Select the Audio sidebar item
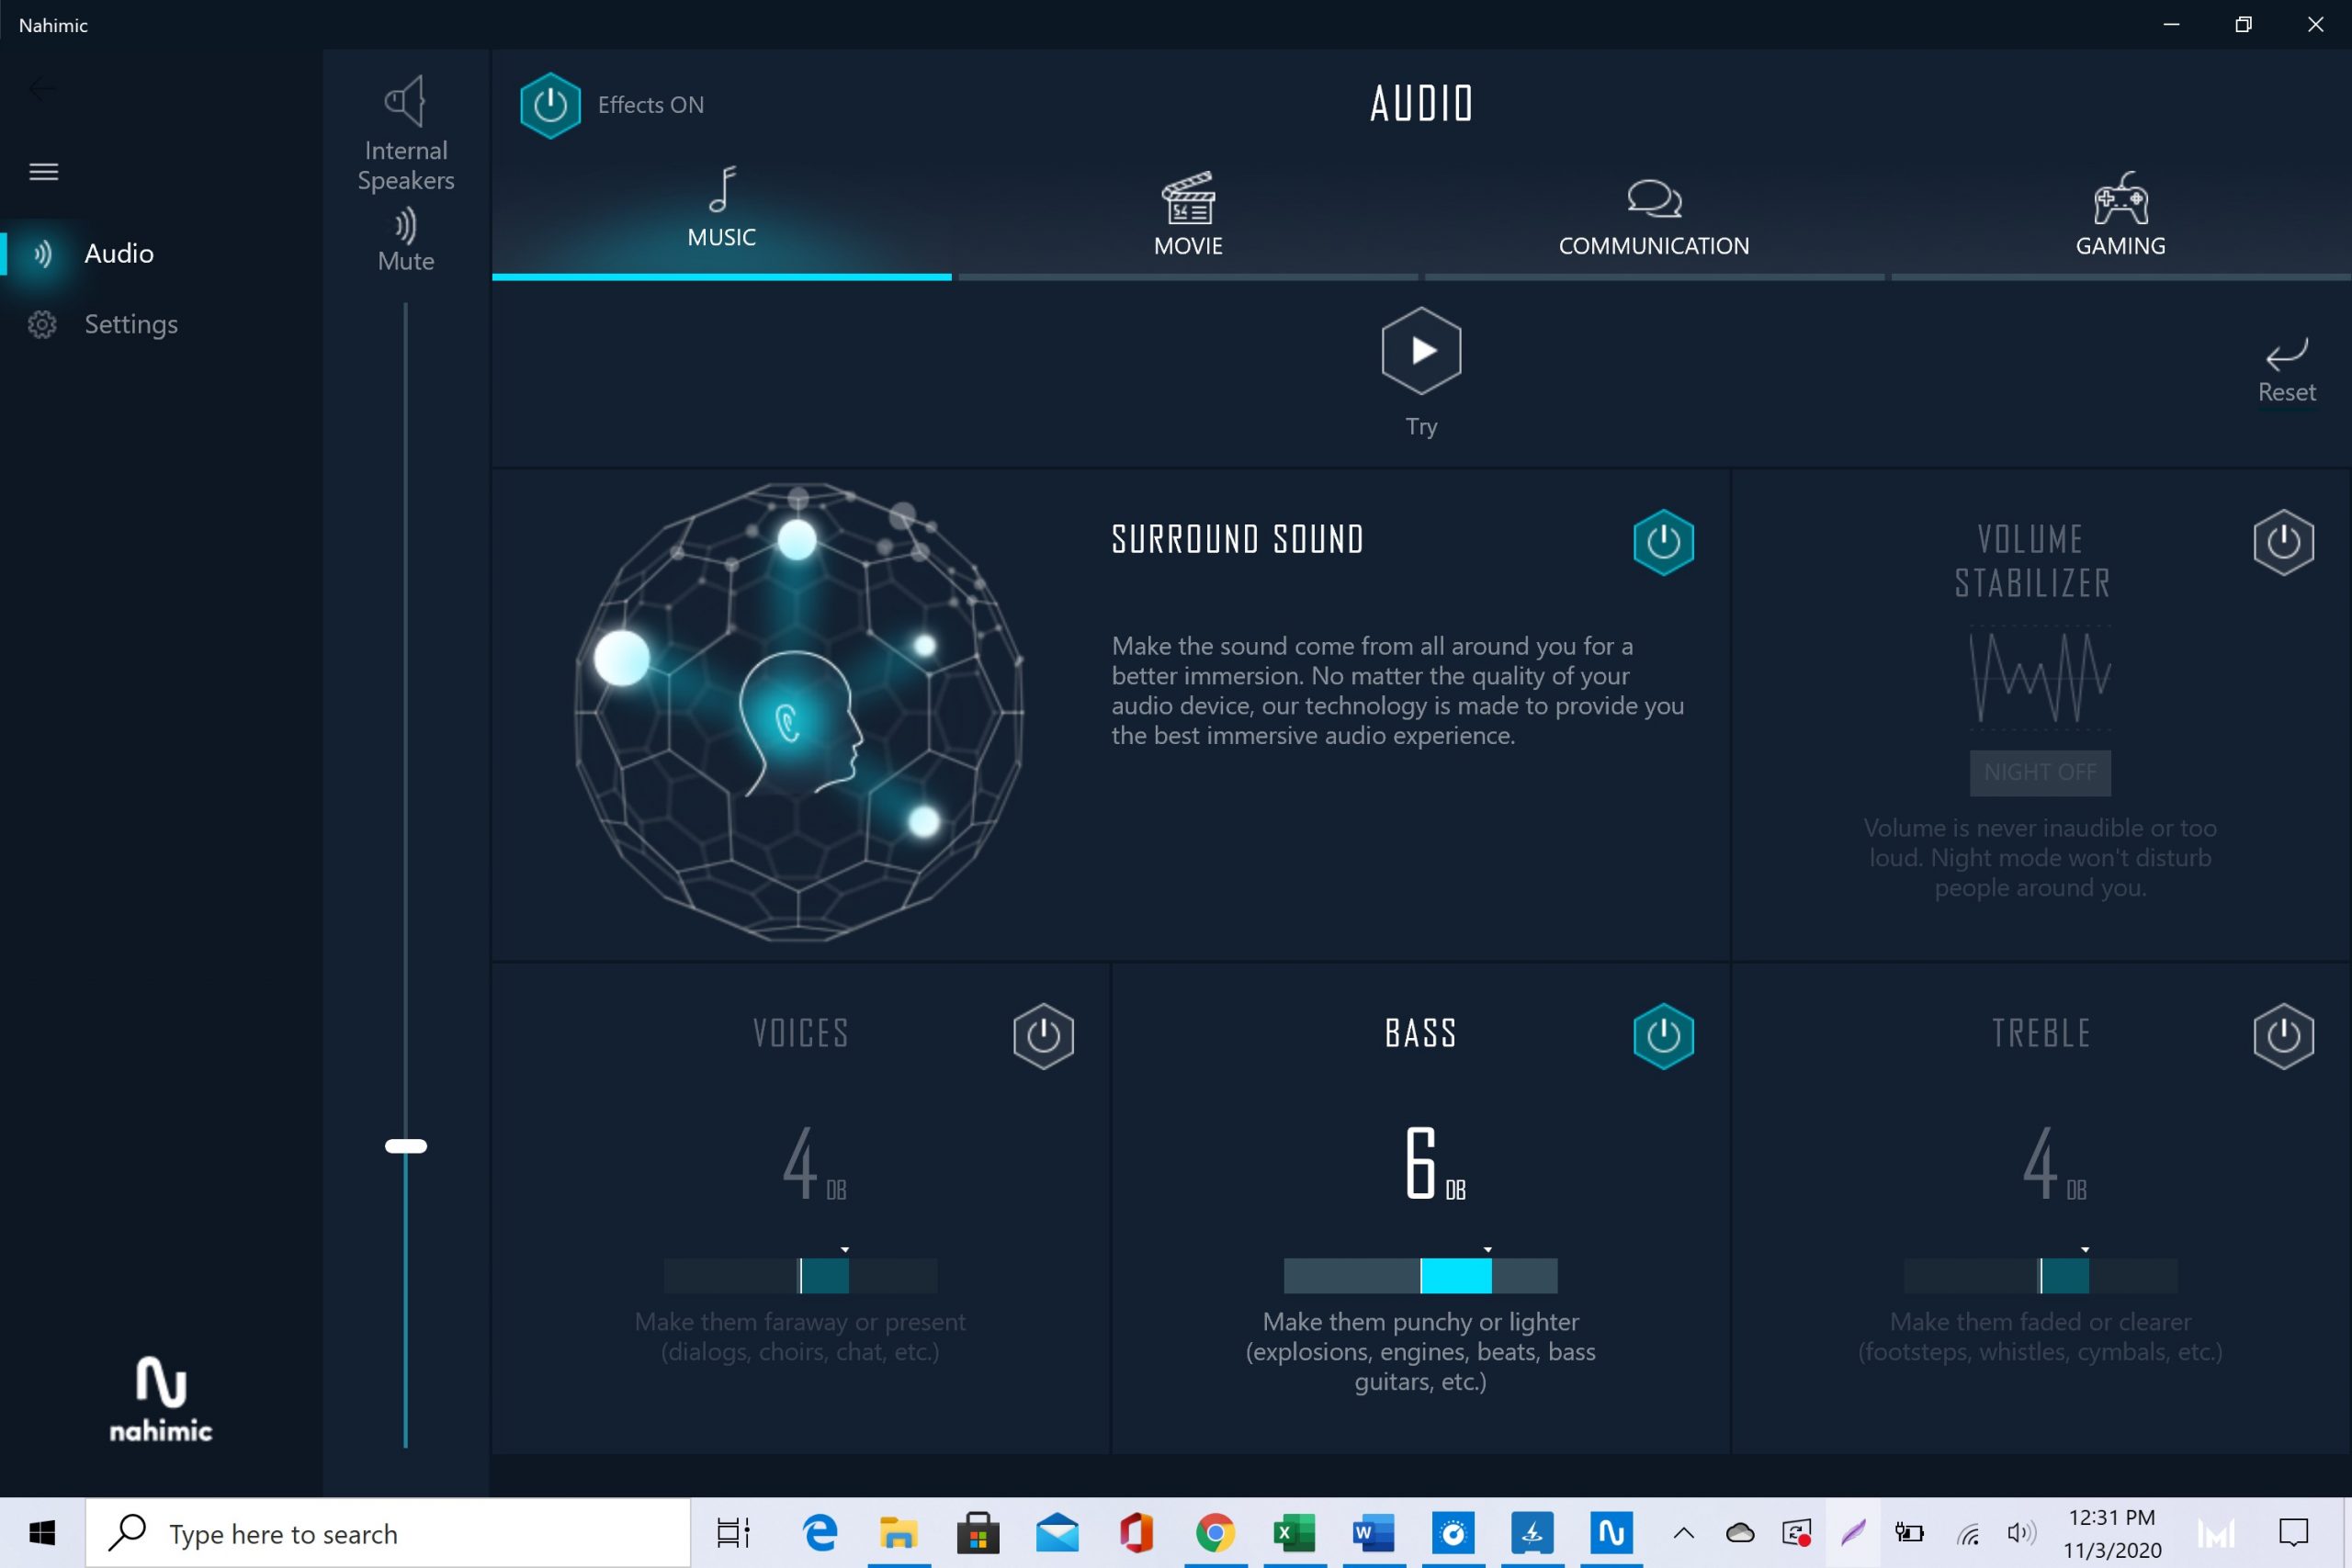2352x1568 pixels. (x=118, y=253)
